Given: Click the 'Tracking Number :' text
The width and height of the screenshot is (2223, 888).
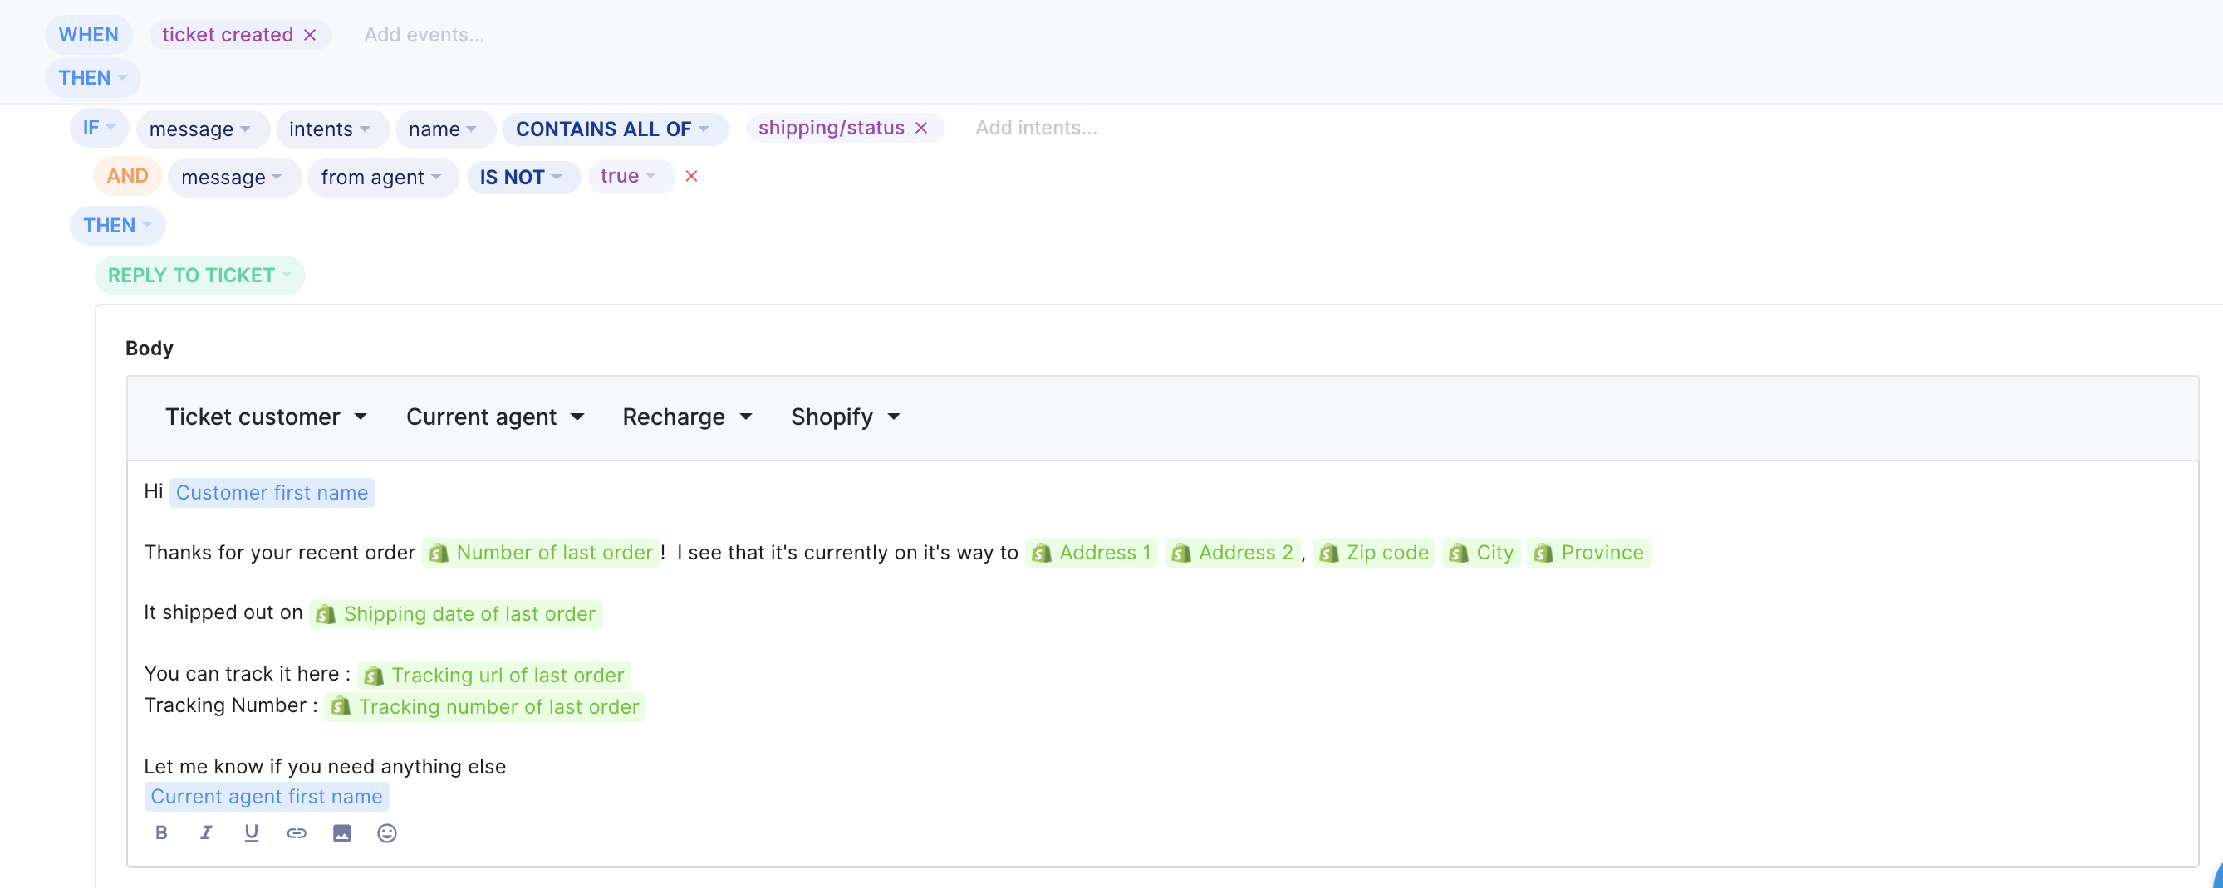Looking at the screenshot, I should pyautogui.click(x=230, y=705).
